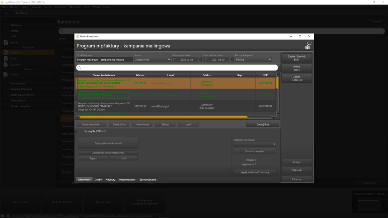Image resolution: width=388 pixels, height=218 pixels.
Task: Open the start date picker arrow for 2021-03-05
Action: (x=200, y=60)
